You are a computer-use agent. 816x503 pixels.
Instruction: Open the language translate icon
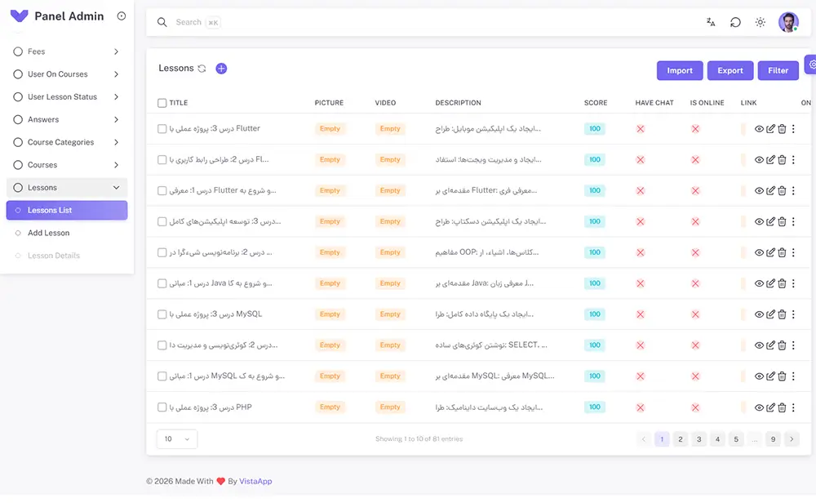(711, 22)
